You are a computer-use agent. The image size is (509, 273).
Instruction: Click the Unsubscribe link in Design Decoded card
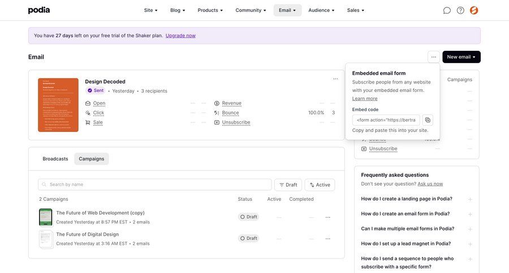[236, 122]
